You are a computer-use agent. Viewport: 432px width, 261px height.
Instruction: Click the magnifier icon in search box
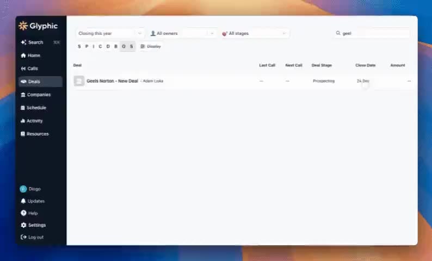338,33
